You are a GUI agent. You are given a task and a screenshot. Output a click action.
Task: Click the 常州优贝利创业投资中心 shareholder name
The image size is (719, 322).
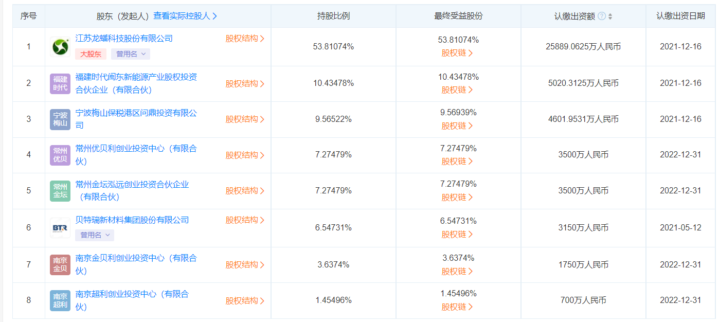click(136, 149)
